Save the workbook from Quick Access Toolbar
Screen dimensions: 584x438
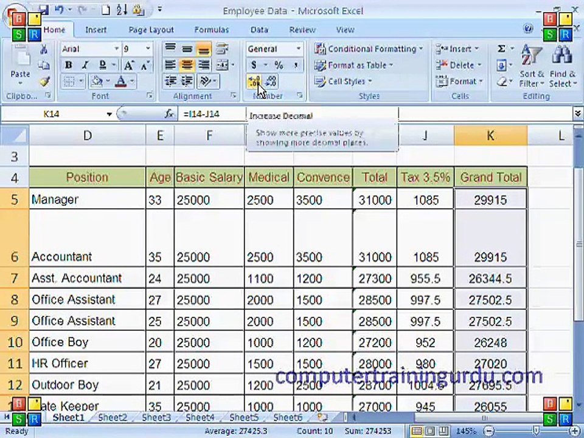[x=44, y=10]
